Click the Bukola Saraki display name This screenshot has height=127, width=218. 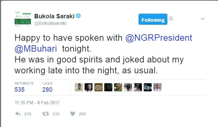click(54, 16)
